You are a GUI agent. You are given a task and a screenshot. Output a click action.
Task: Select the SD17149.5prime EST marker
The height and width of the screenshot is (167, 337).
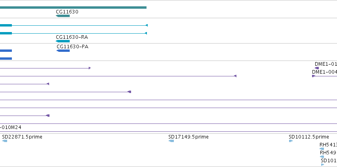(171, 141)
